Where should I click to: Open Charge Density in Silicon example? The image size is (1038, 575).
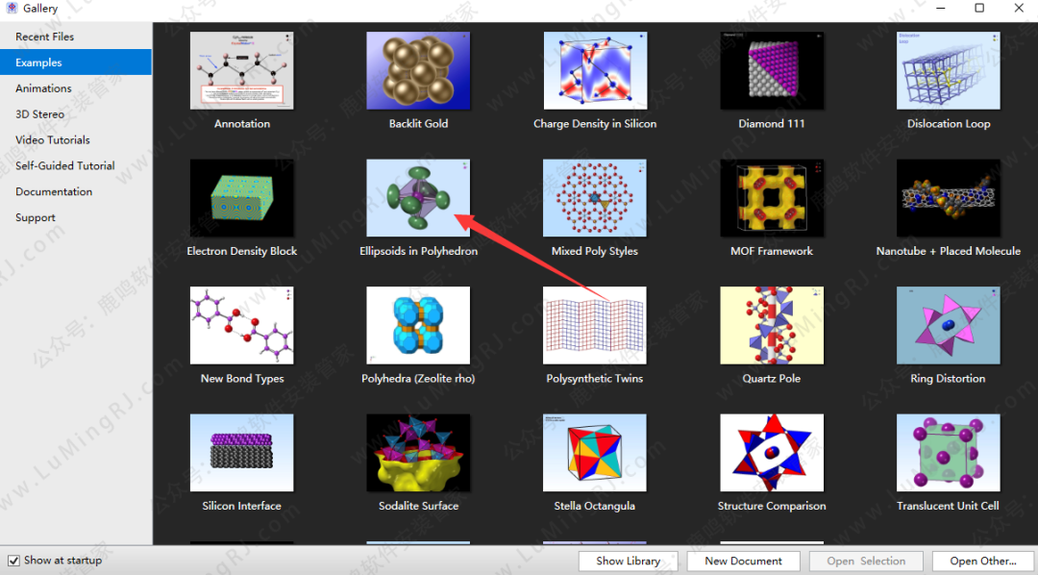[595, 70]
